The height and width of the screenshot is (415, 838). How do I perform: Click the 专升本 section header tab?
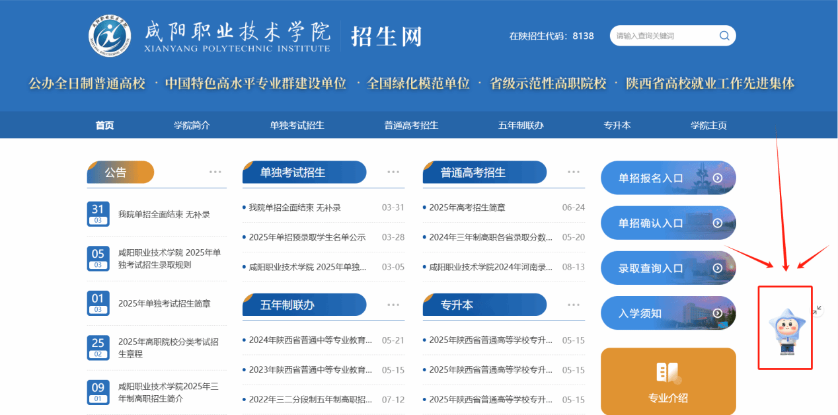tap(484, 305)
